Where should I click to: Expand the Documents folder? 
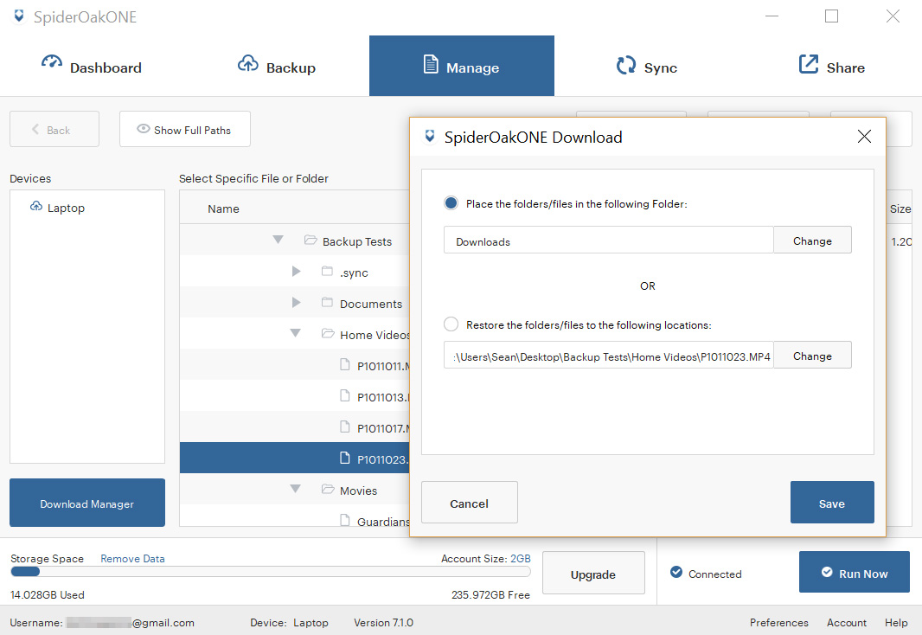pyautogui.click(x=297, y=303)
